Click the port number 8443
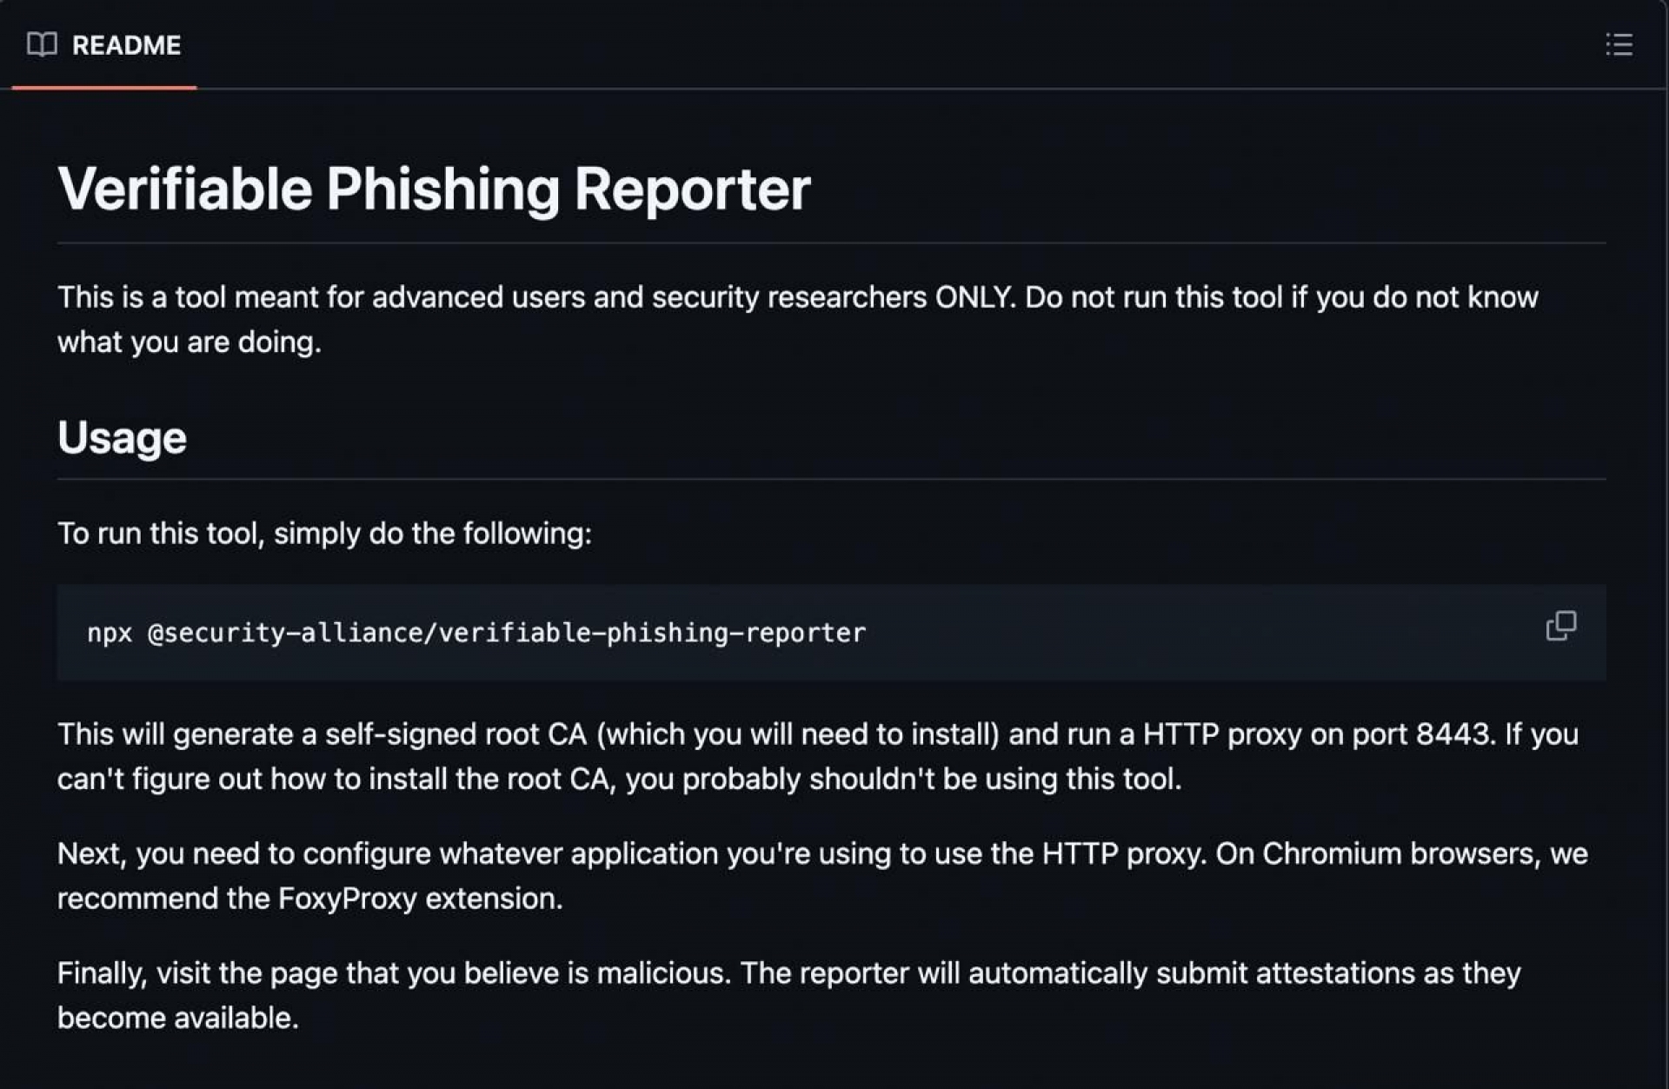The width and height of the screenshot is (1669, 1089). click(x=1454, y=734)
